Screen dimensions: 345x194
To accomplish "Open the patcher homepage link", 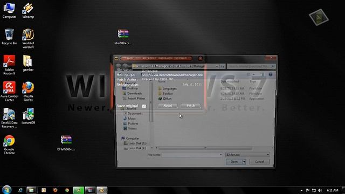I will coord(172,75).
